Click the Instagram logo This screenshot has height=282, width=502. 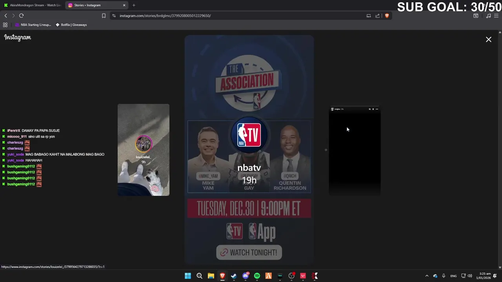coord(18,38)
